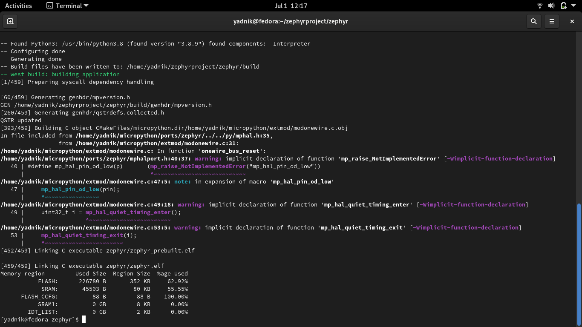Viewport: 582px width, 327px height.
Task: Click the 'IDT_LIST:' row label
Action: [43, 312]
